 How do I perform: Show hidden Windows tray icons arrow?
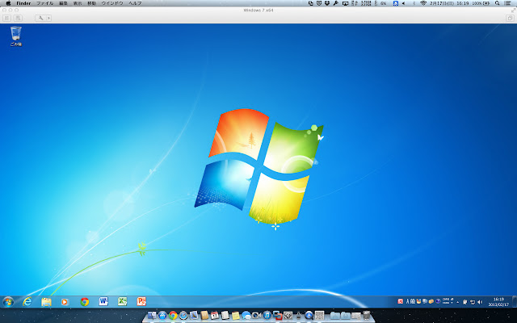click(x=458, y=302)
